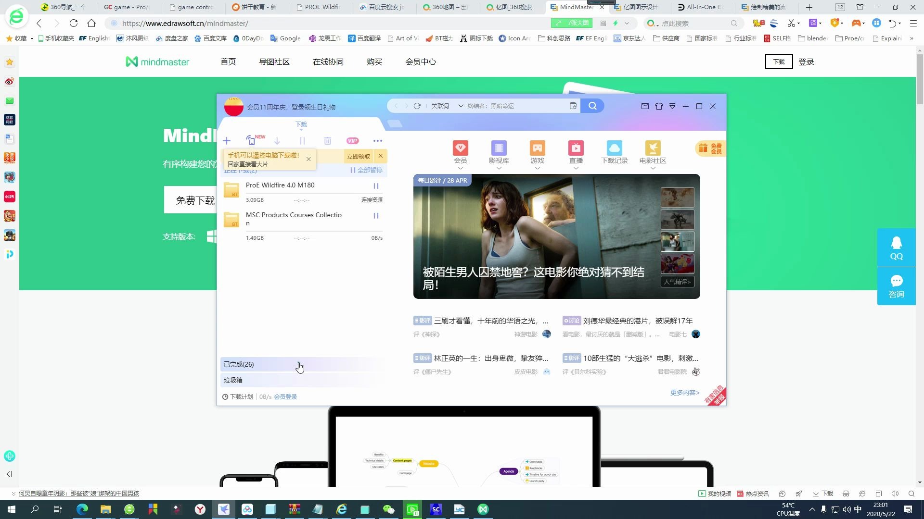Click the 免费会员 gift button

(710, 148)
